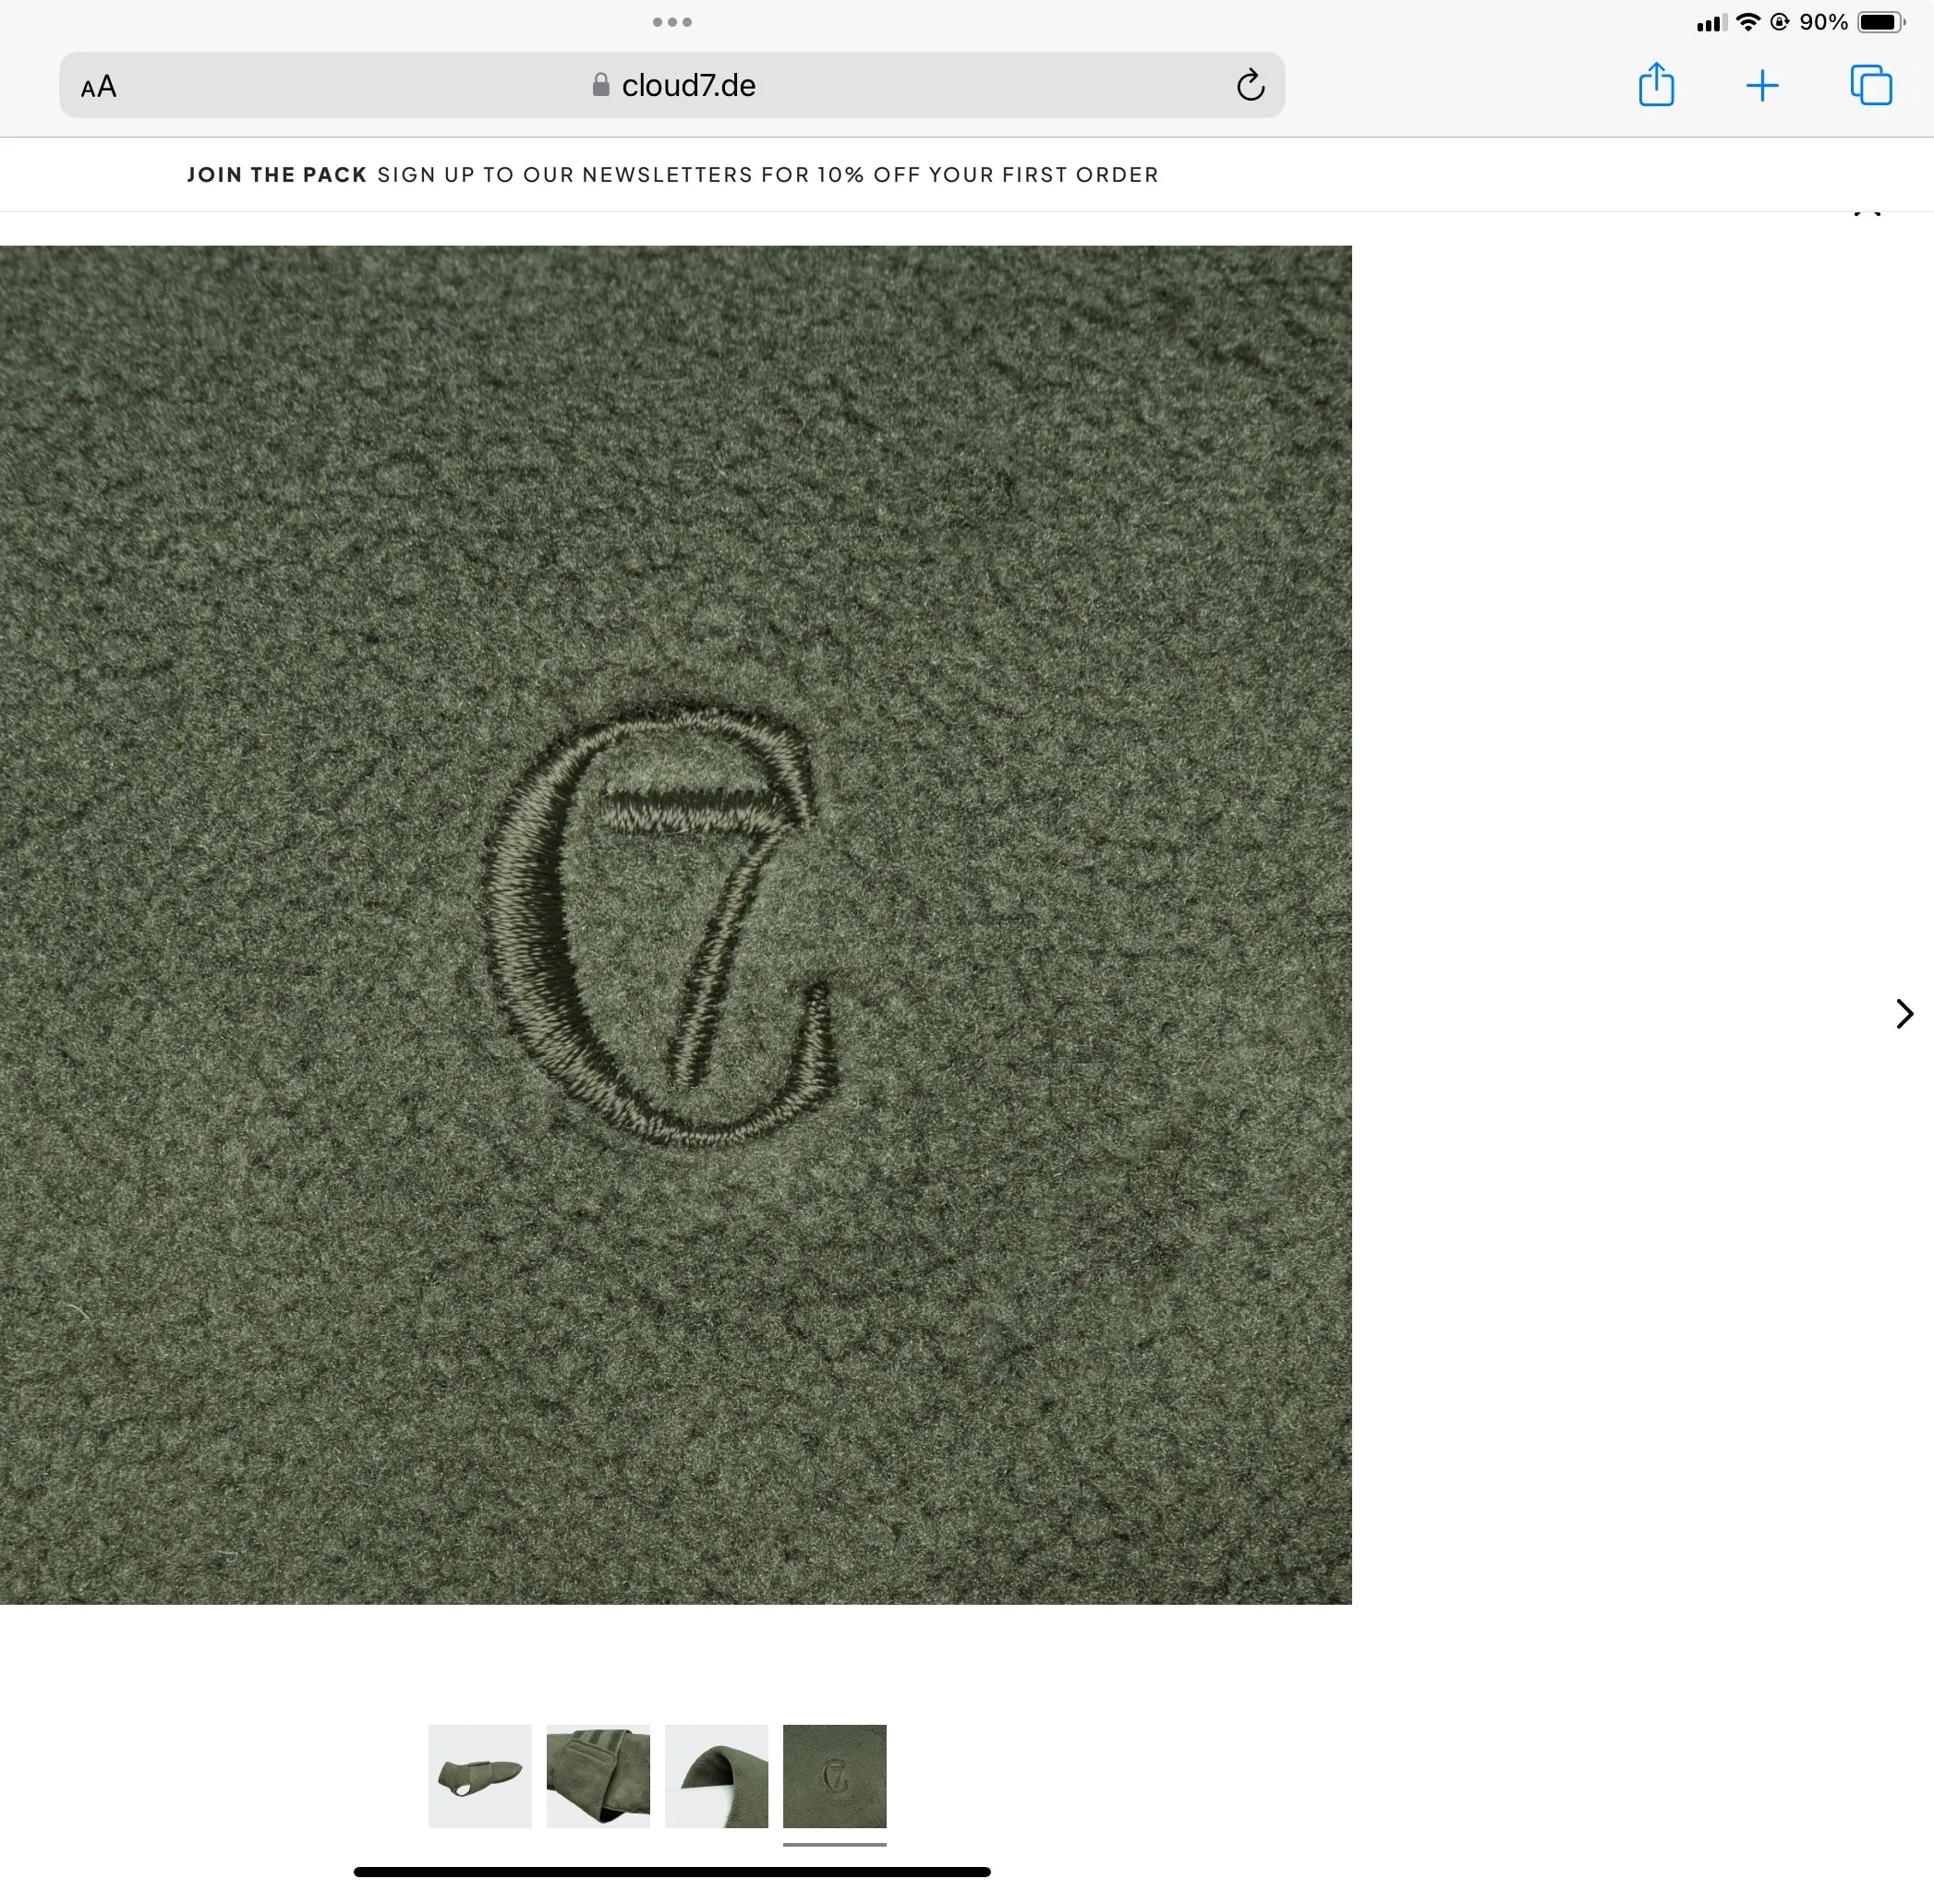
Task: Reload the cloud7.de page
Action: pyautogui.click(x=1251, y=86)
